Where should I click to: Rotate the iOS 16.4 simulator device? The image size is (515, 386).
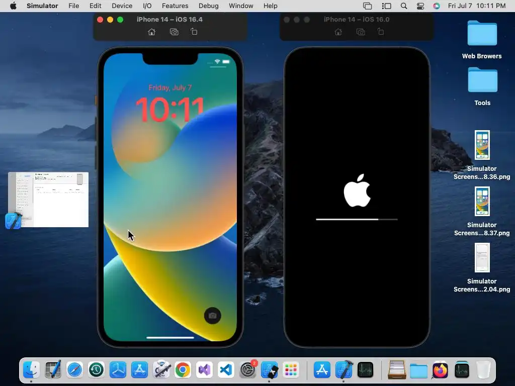194,32
